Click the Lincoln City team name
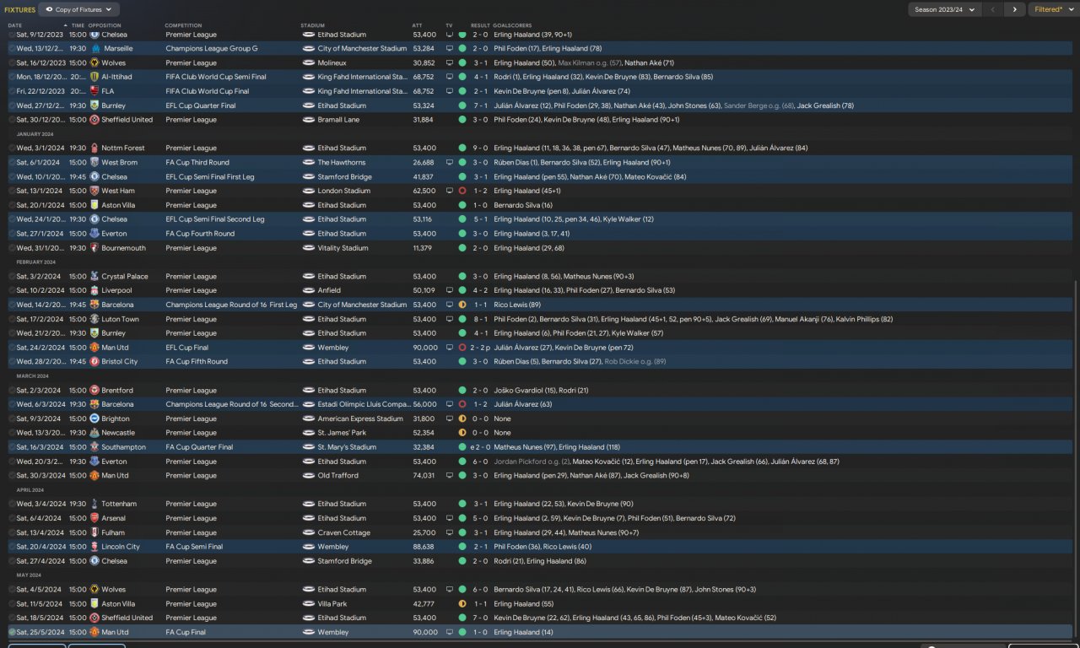 pyautogui.click(x=121, y=547)
